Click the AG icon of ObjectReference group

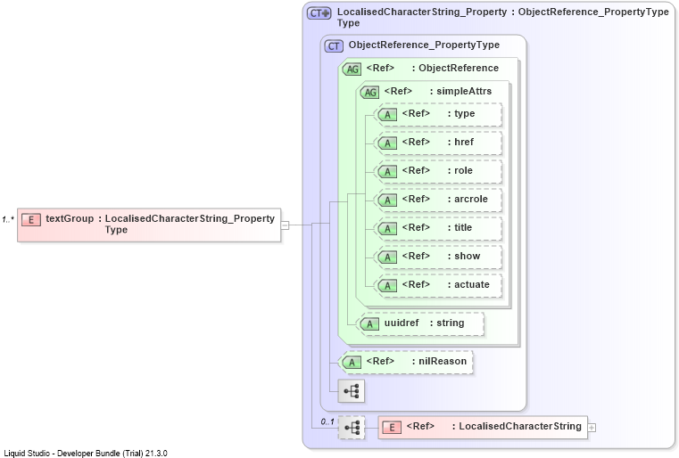coord(352,69)
